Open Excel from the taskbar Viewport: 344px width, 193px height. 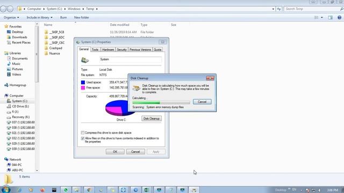coord(147,190)
